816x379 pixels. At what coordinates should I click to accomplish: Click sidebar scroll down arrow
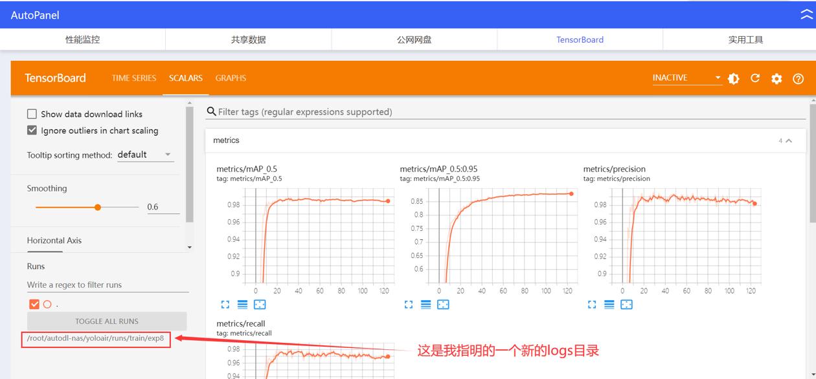click(189, 247)
